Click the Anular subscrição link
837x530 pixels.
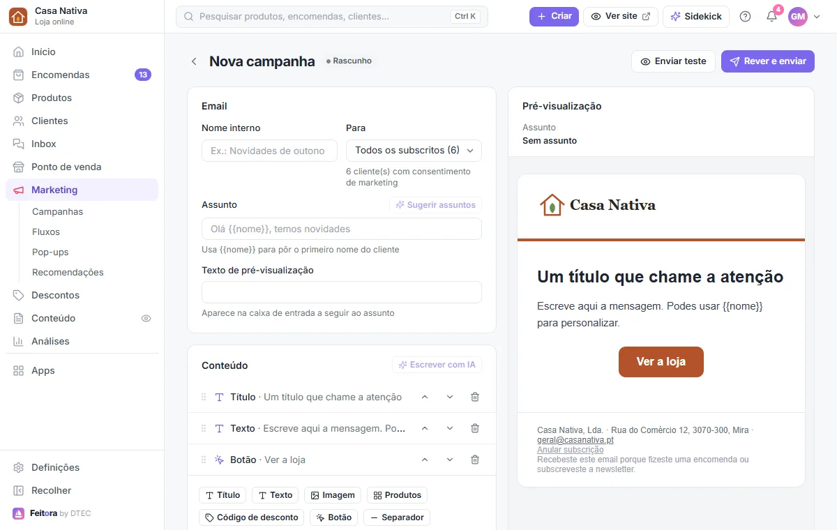tap(571, 450)
